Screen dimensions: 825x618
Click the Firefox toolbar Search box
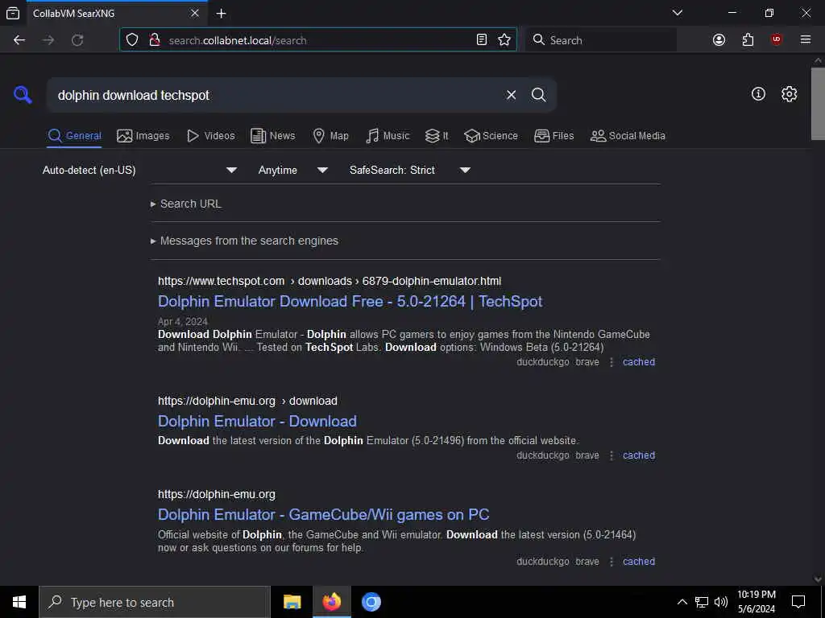point(601,40)
